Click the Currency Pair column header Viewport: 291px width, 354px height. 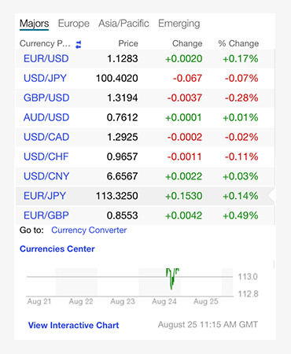tap(45, 43)
